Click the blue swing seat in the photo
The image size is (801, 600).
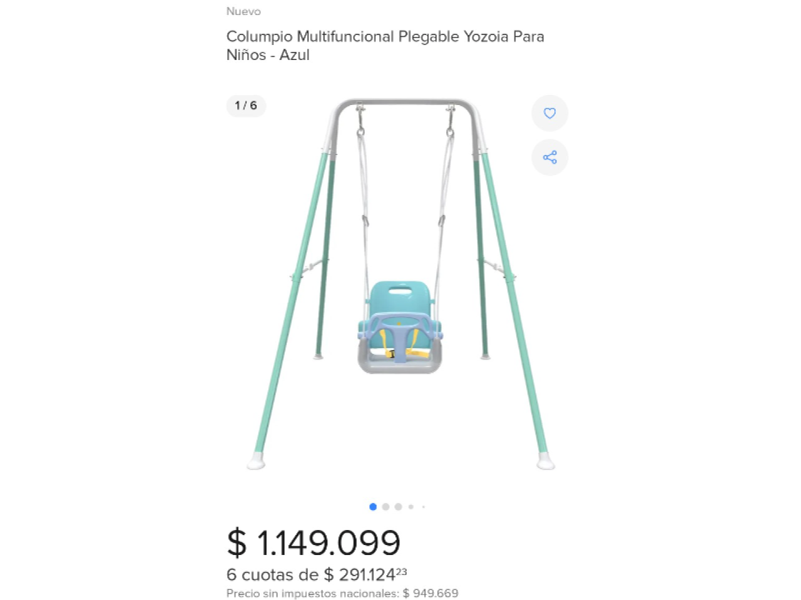pyautogui.click(x=401, y=299)
